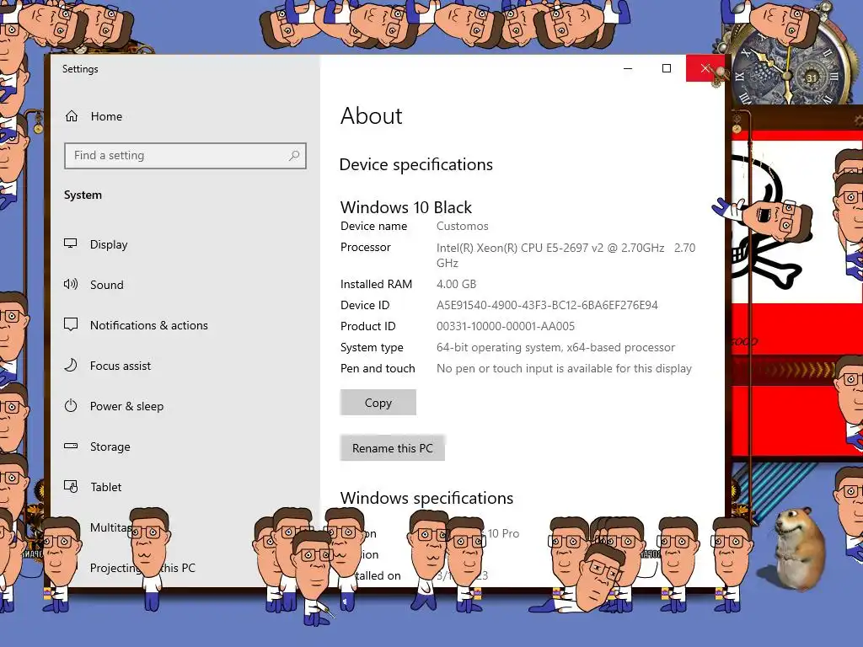Select the Product ID value 00331-10000-00001-AA005
The image size is (863, 647).
[506, 326]
